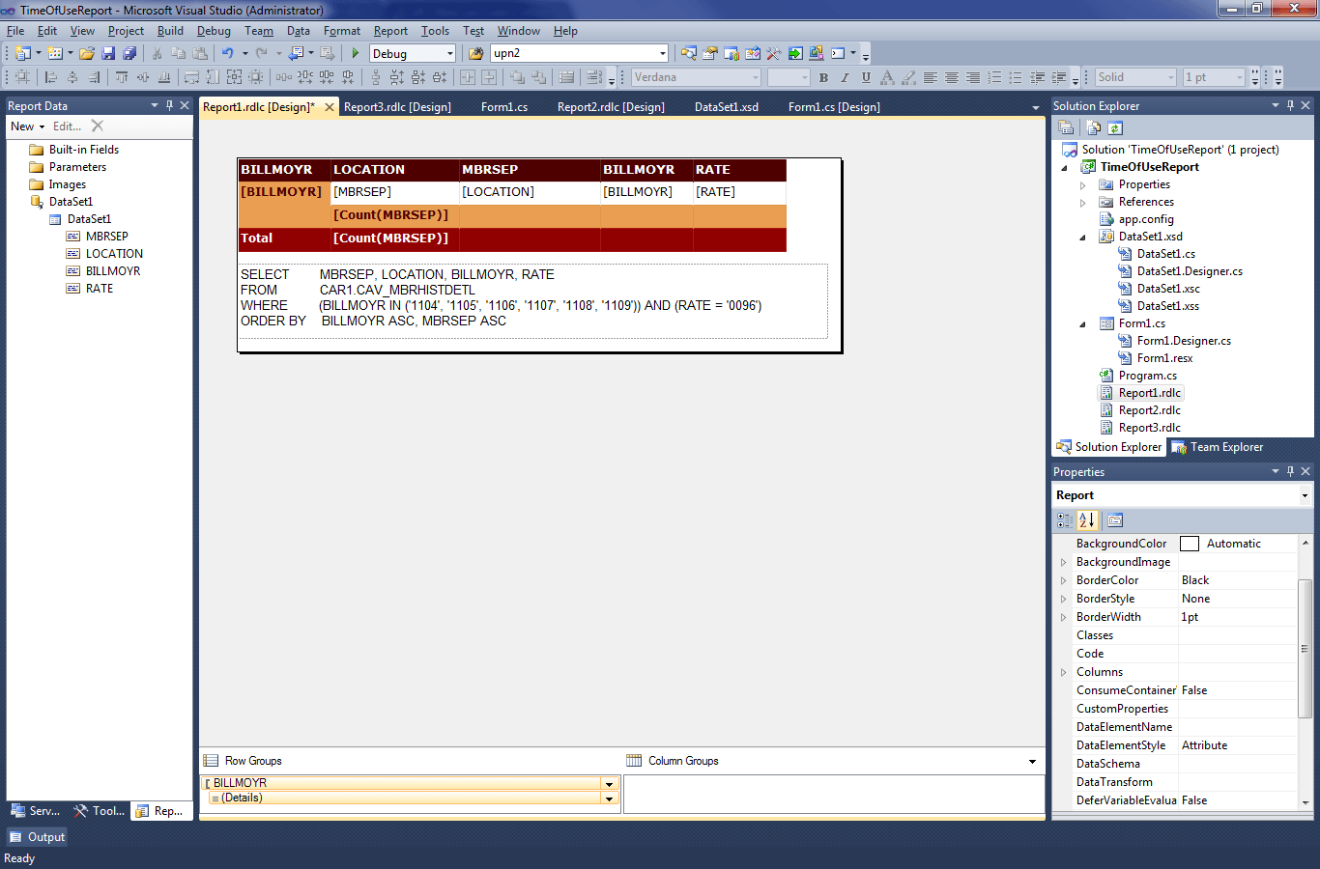The image size is (1320, 869).
Task: Open the Verdana font dropdown
Action: (756, 77)
